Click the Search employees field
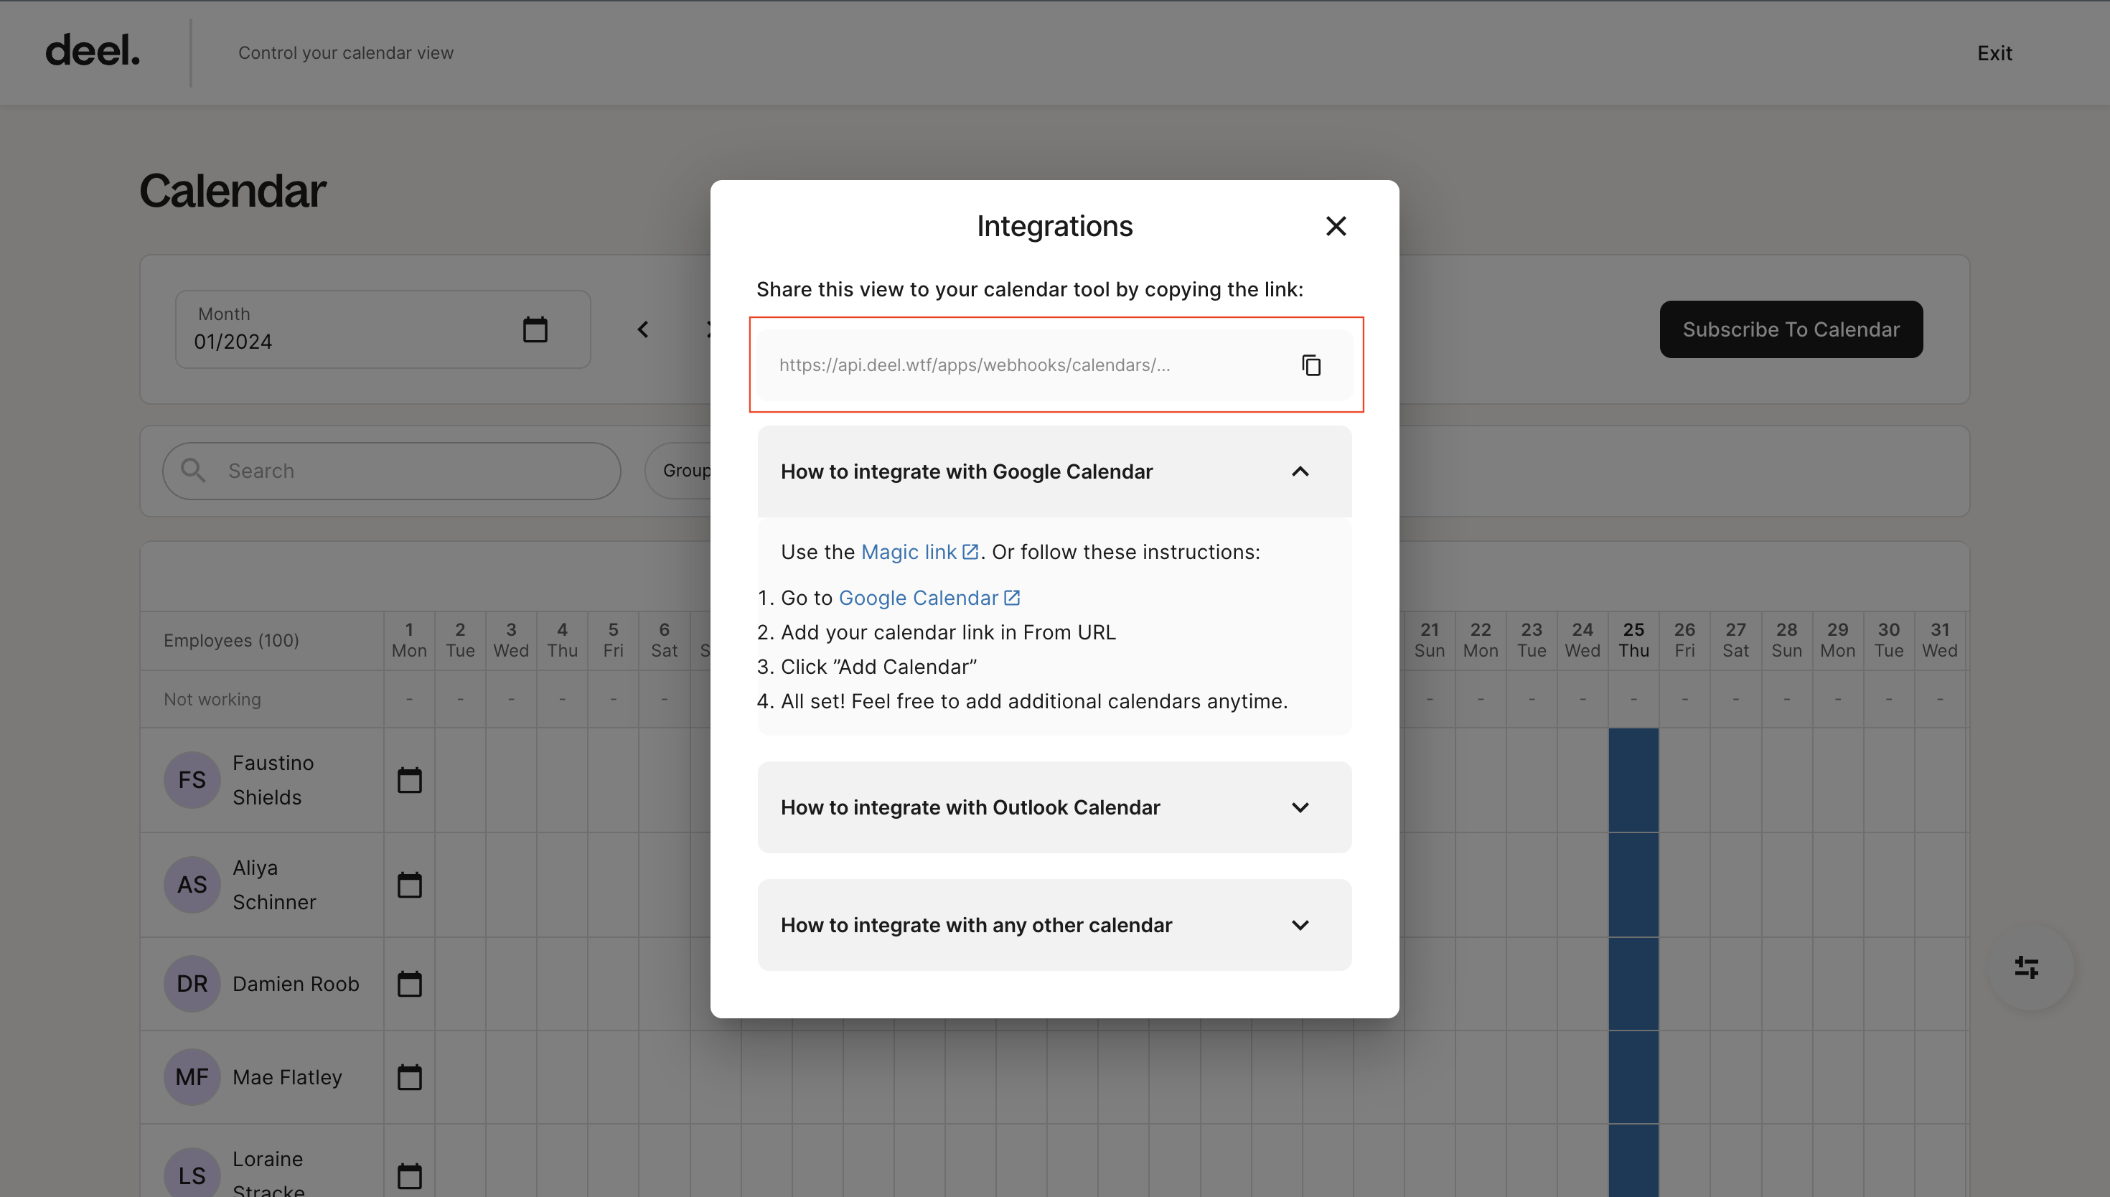 391,471
